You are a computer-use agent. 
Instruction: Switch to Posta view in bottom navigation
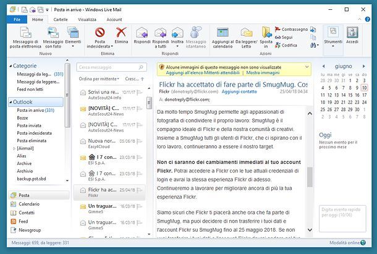tap(39, 195)
